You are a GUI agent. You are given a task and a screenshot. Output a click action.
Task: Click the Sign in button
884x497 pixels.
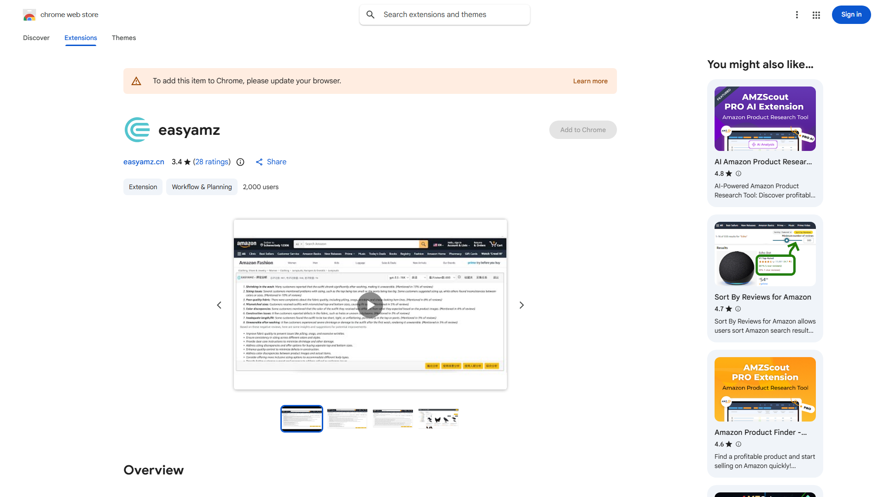tap(851, 14)
